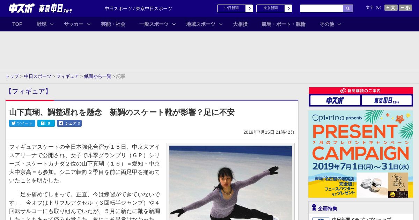Click the 中スポ subscription banner button
This screenshot has height=220, width=419.
[335, 101]
